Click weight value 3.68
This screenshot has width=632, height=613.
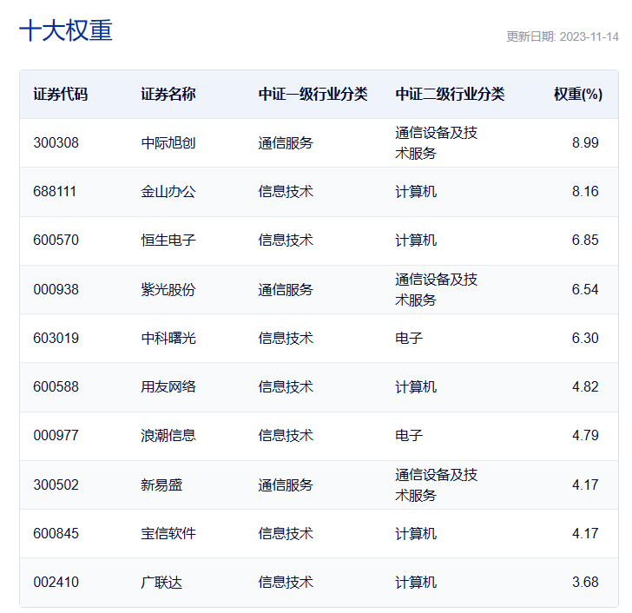(x=585, y=583)
